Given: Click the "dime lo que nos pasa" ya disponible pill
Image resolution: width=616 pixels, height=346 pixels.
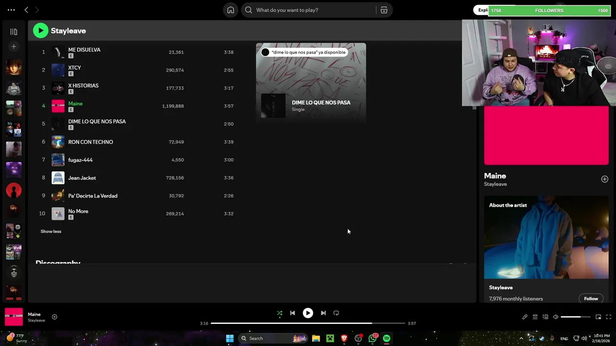Looking at the screenshot, I should 304,52.
